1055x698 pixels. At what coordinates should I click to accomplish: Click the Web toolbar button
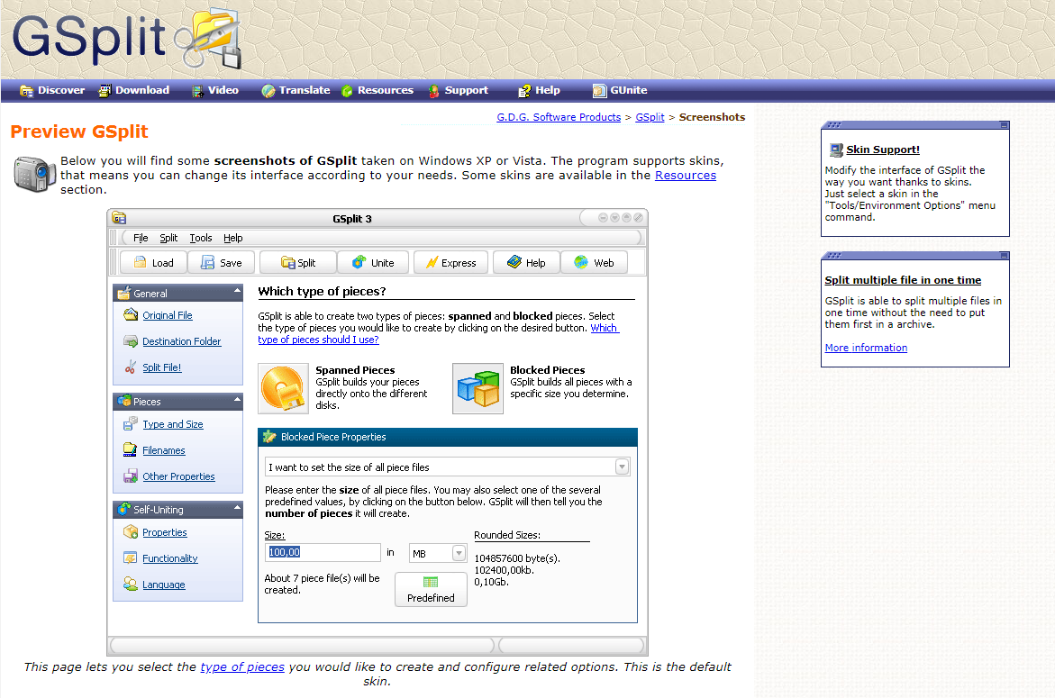[x=594, y=262]
